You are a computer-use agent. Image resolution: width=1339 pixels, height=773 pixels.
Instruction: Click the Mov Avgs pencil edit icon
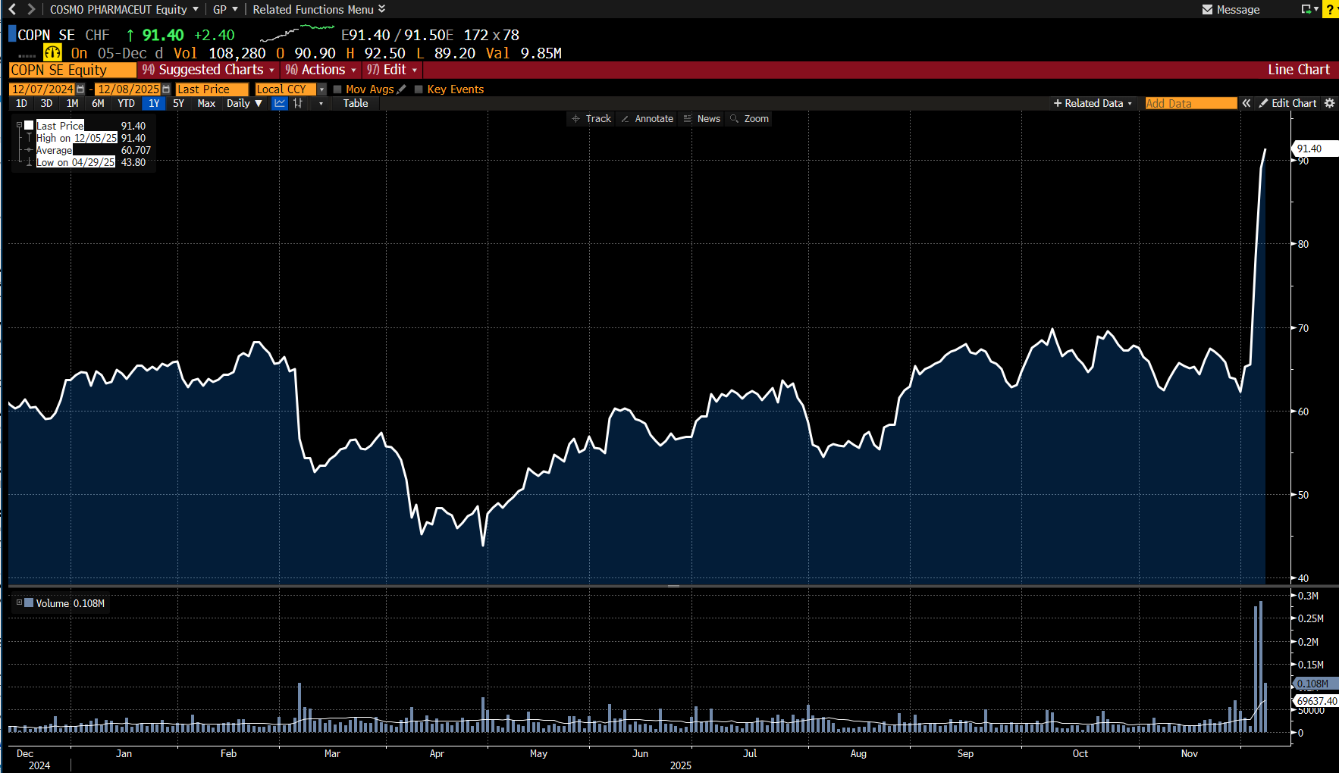(x=402, y=89)
